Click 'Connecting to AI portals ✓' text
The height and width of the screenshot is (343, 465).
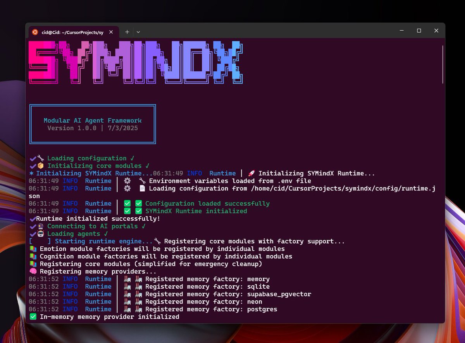(x=96, y=226)
